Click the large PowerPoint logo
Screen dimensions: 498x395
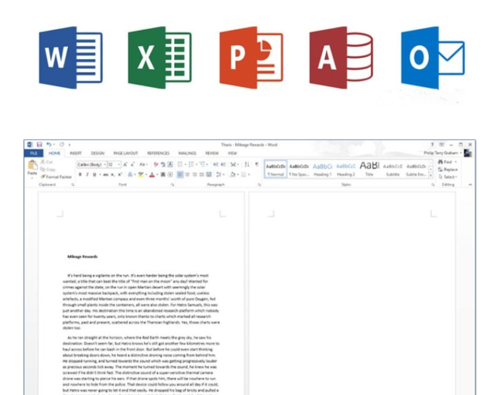[x=250, y=57]
